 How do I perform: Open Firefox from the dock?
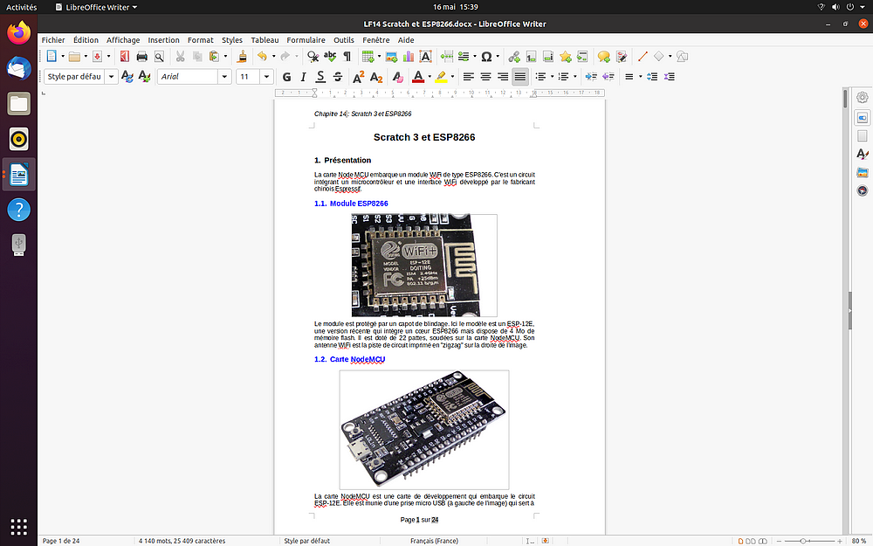coord(19,32)
